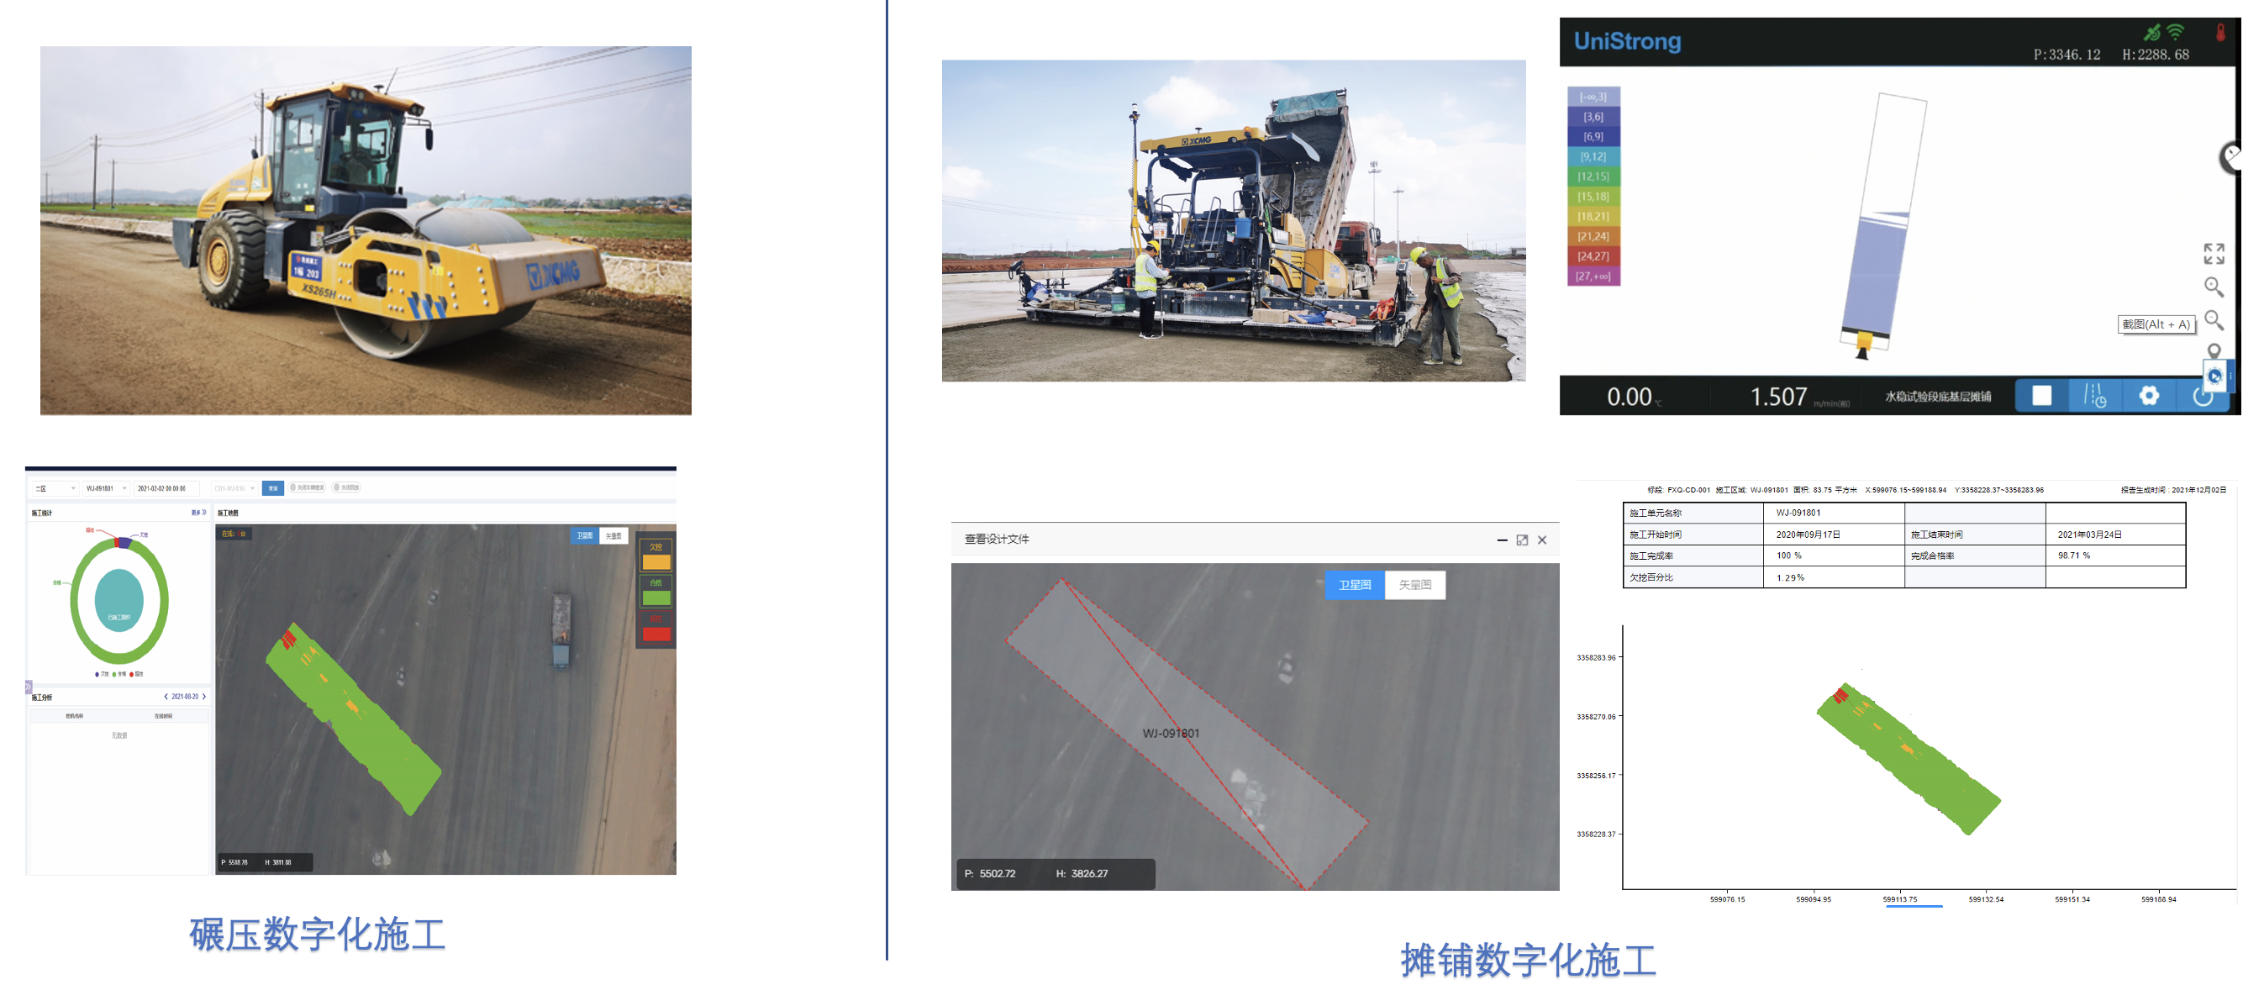
Task: Click the previous-date arrow beside 2021-08-20
Action: 167,696
